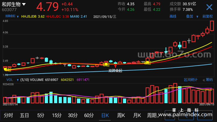The height and width of the screenshot is (122, 217).
Task: Click the red up-arrow signal marker
Action: click(x=115, y=66)
